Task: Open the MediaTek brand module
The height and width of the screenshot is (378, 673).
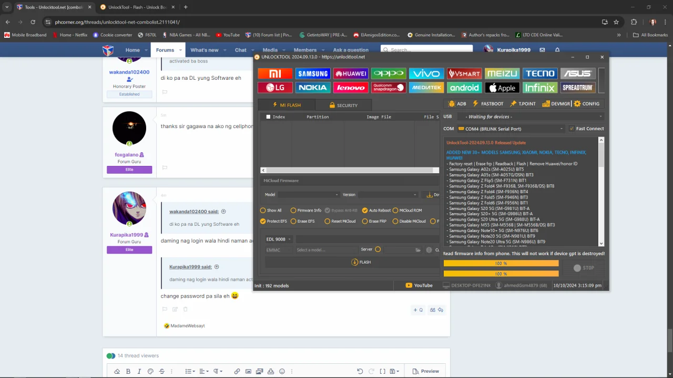Action: tap(426, 88)
